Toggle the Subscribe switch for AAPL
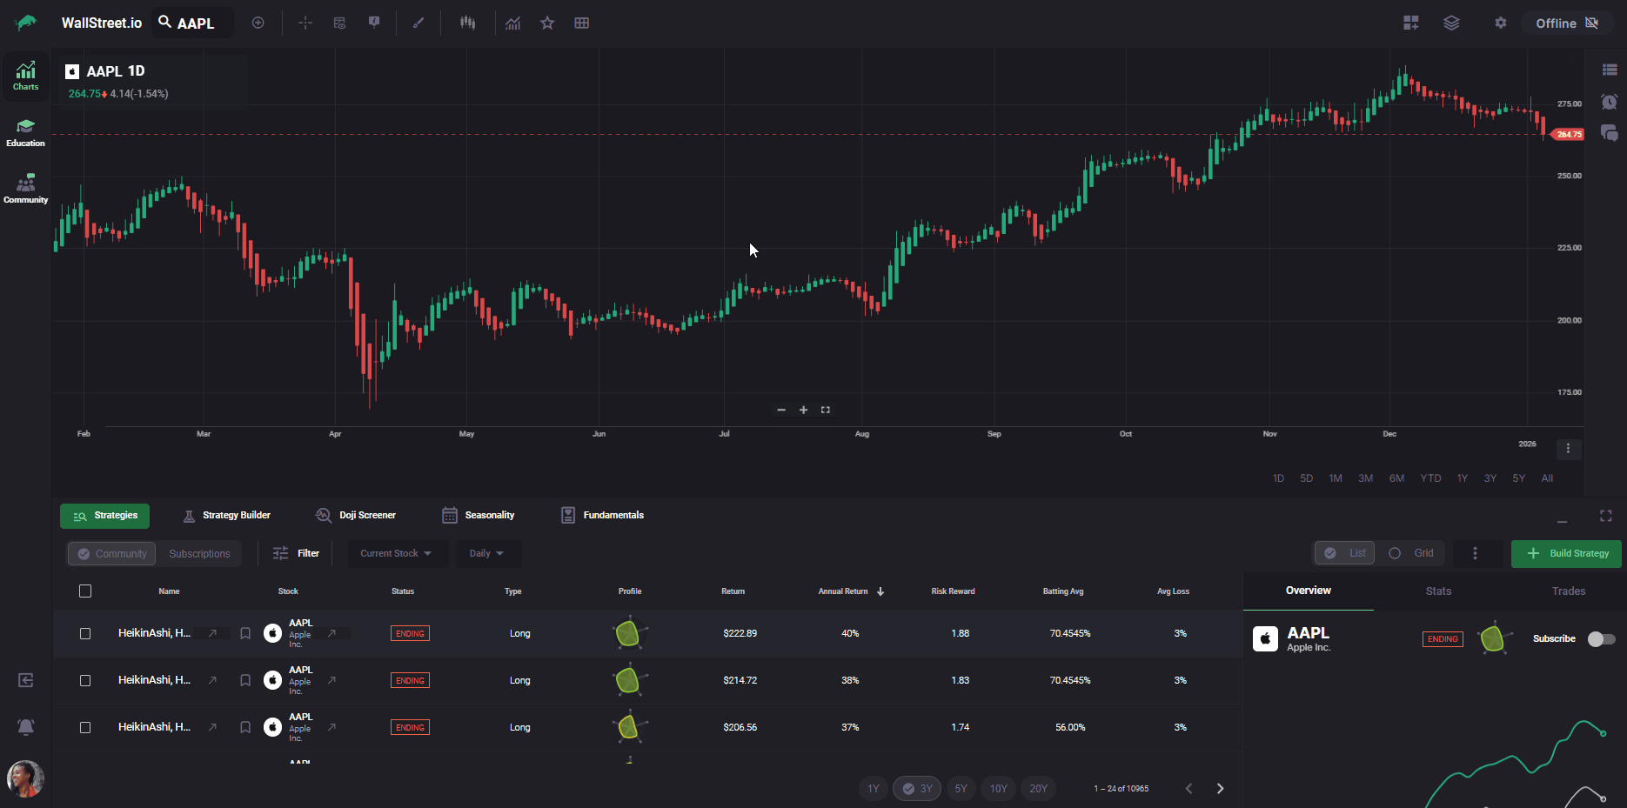Screen dimensions: 1627x808 pos(1601,639)
